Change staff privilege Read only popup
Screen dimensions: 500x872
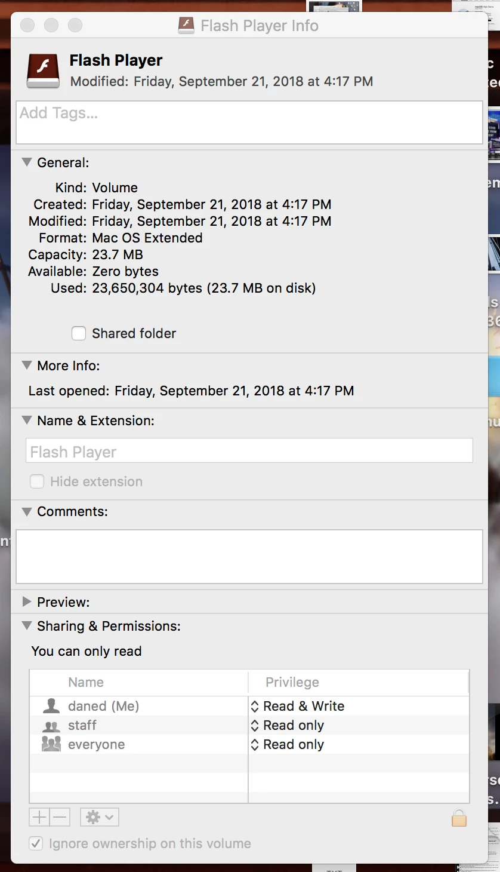point(287,725)
